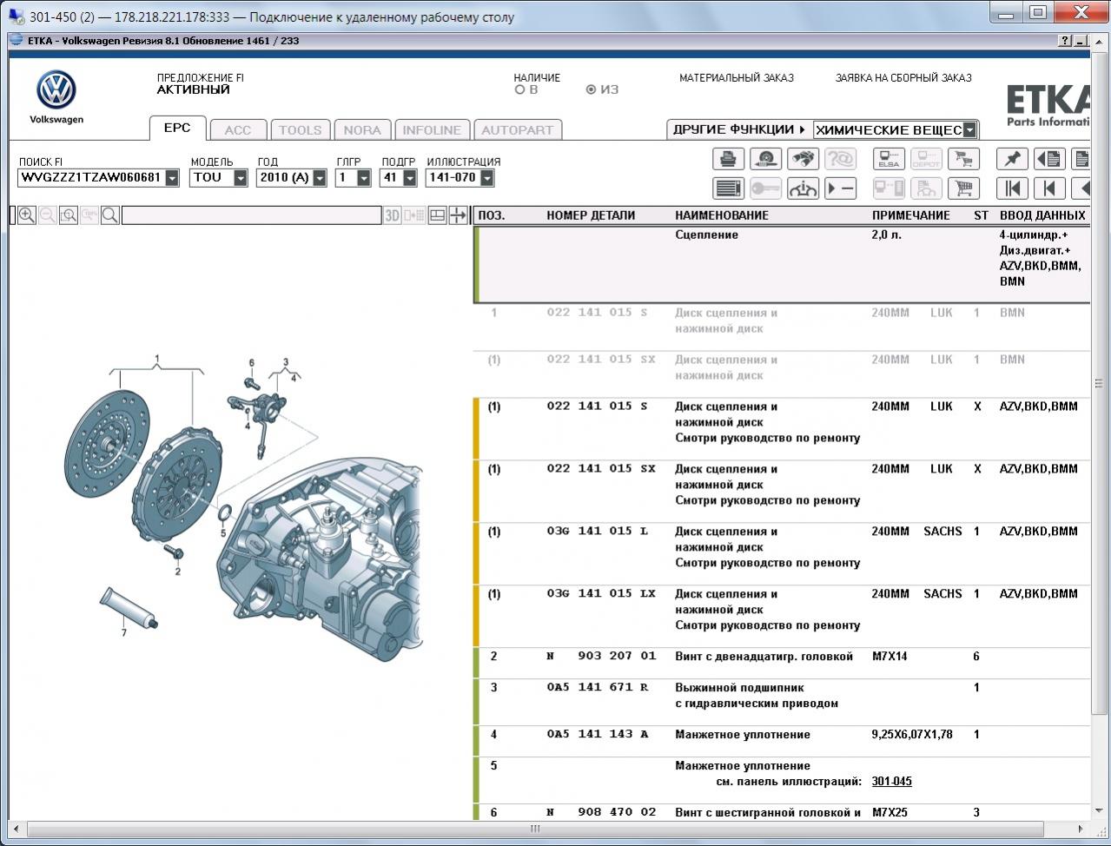The height and width of the screenshot is (846, 1111).
Task: Click the zoom region magnifier icon
Action: [x=69, y=215]
